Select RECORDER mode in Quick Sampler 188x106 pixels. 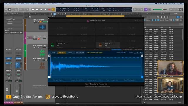(x=80, y=53)
